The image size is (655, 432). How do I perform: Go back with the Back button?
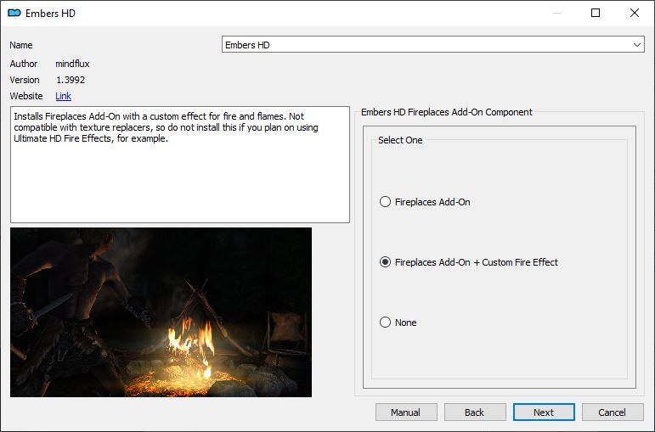tap(475, 412)
